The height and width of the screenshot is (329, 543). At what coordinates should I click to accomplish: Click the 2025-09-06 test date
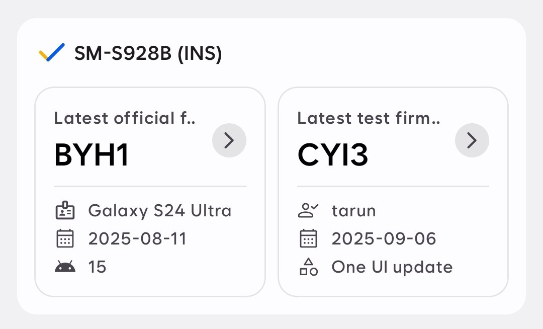click(384, 239)
